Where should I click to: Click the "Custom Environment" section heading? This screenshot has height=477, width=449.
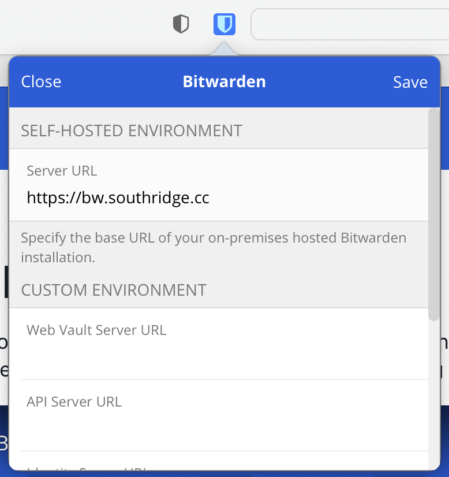114,289
